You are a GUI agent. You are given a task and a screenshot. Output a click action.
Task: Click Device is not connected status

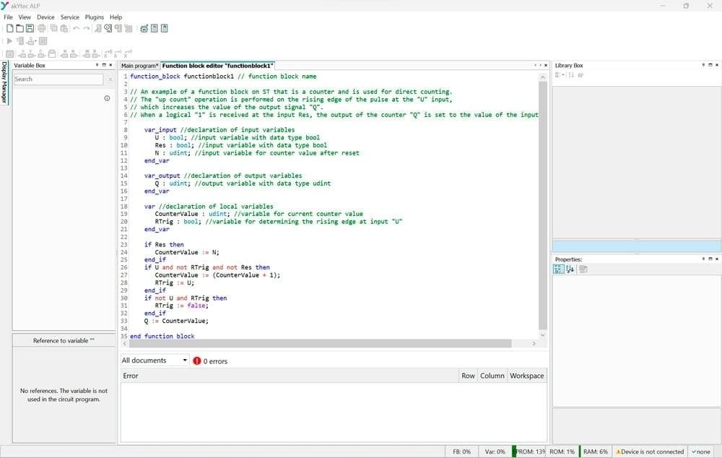coord(649,451)
